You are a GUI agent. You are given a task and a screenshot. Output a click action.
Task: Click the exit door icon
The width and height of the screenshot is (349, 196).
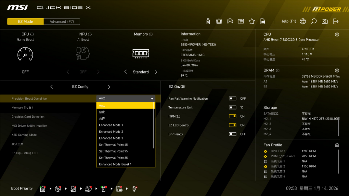(x=336, y=21)
